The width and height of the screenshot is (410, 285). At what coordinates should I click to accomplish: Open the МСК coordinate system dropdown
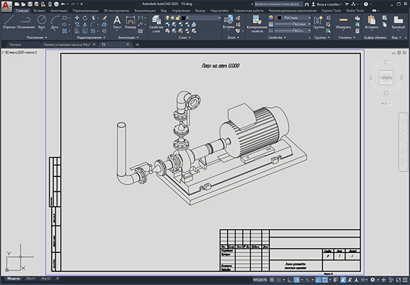[x=386, y=103]
